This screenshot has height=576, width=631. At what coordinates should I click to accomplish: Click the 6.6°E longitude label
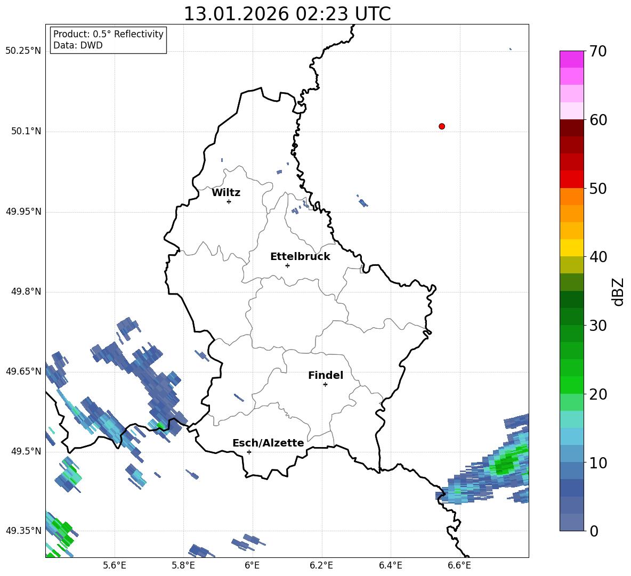pos(459,565)
